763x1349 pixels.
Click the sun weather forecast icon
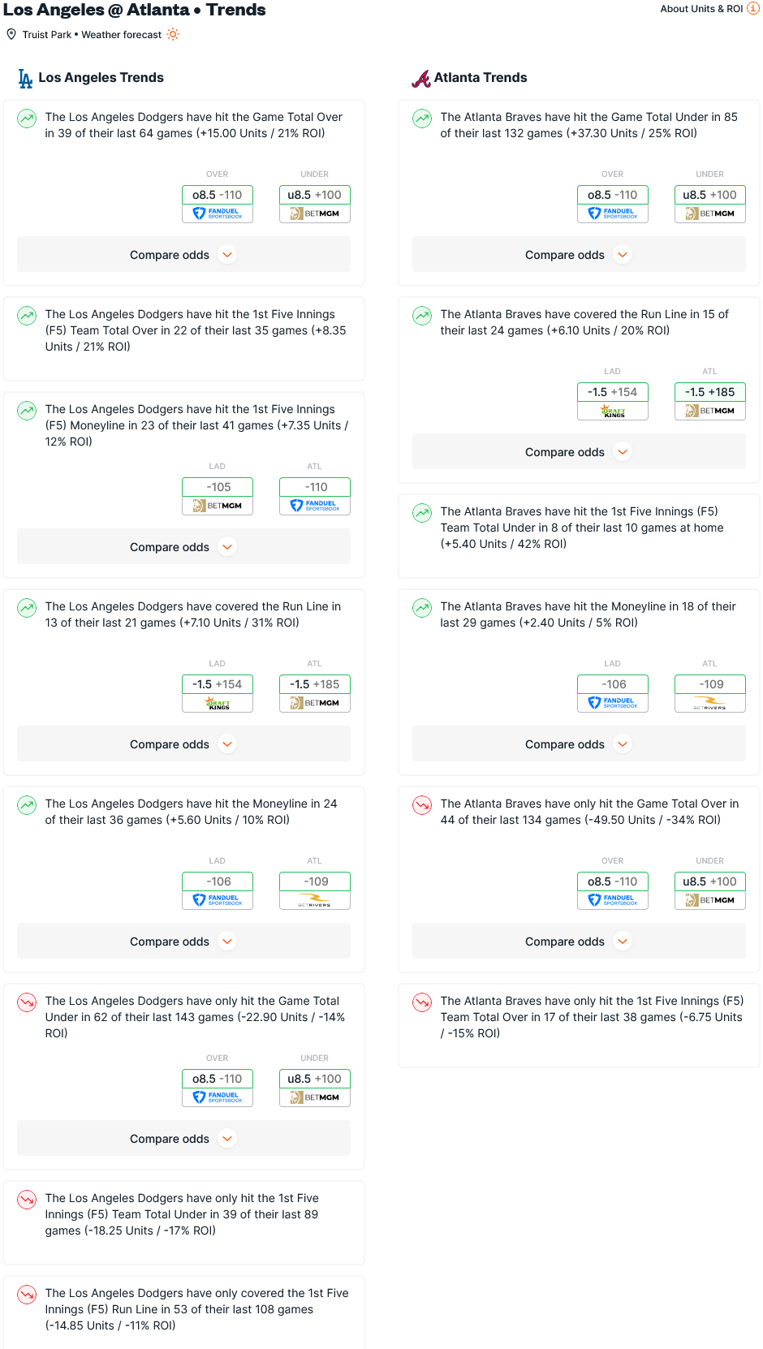click(173, 34)
